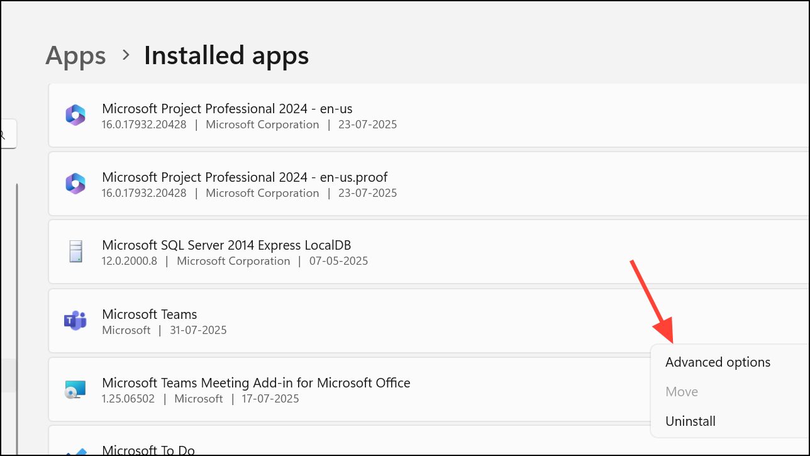Click the Microsoft To Do app icon
Viewport: 810px width, 456px height.
(75, 450)
